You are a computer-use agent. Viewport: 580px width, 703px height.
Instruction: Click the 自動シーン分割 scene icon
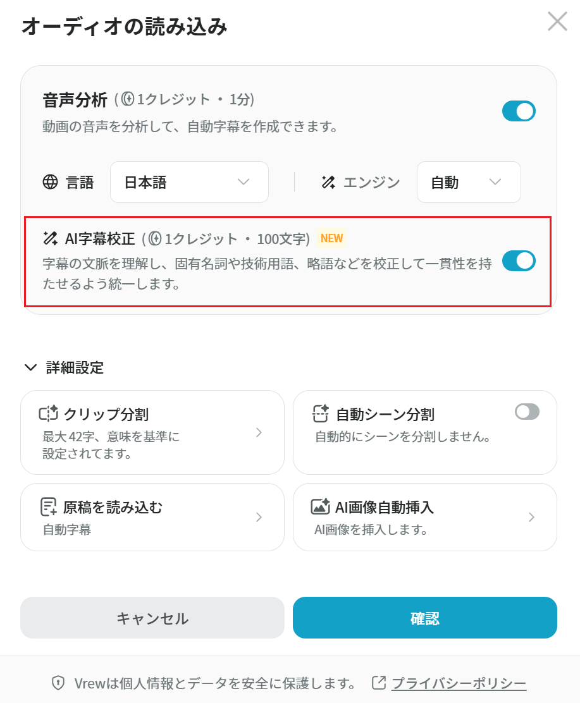click(320, 413)
